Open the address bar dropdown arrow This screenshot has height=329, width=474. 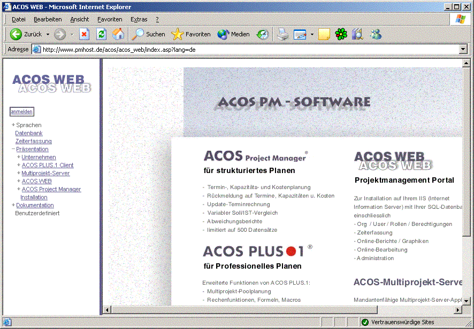pyautogui.click(x=463, y=49)
